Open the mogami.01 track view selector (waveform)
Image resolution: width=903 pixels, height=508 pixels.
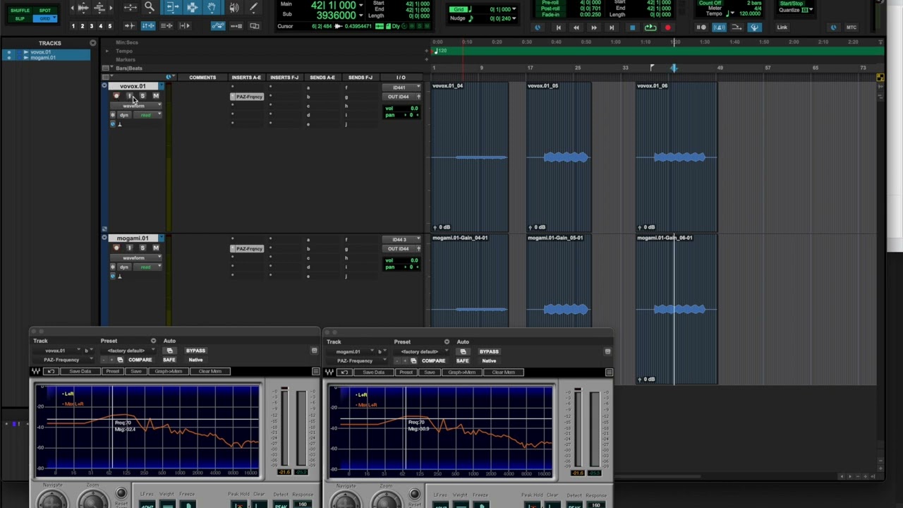pos(136,258)
